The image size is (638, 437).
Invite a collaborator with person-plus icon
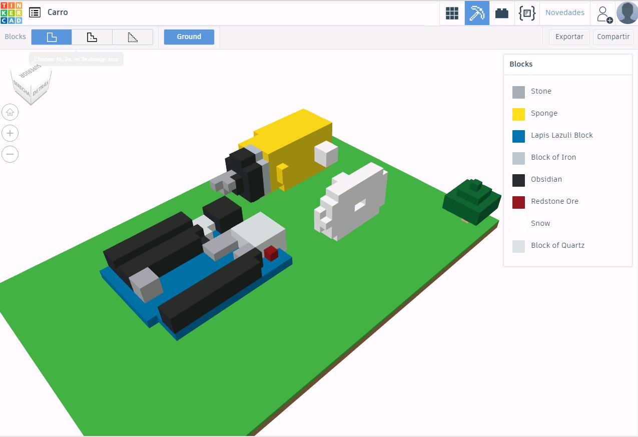point(604,14)
